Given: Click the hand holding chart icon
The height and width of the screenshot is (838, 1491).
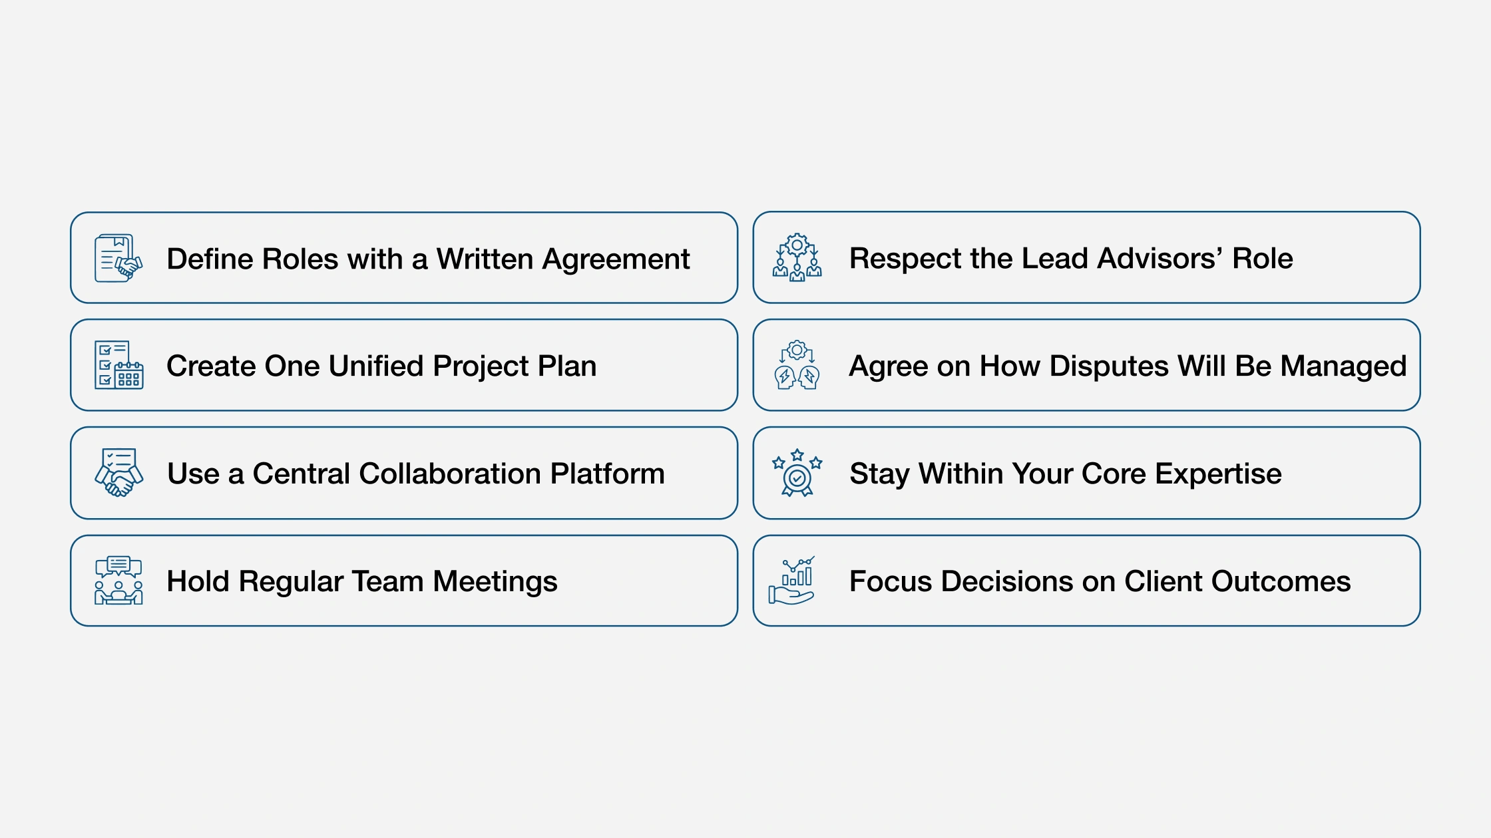Looking at the screenshot, I should coord(792,581).
